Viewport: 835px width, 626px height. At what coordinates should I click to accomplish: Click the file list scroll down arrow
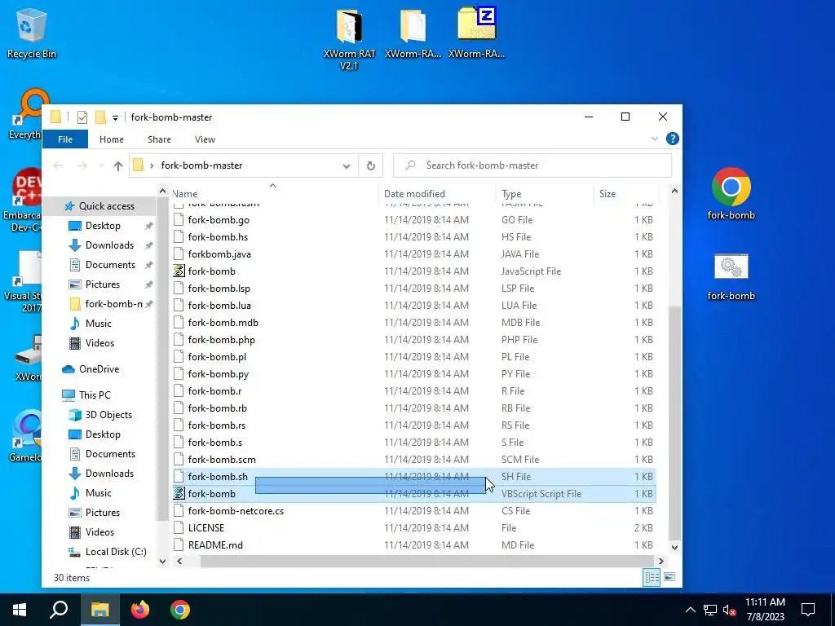click(x=674, y=547)
